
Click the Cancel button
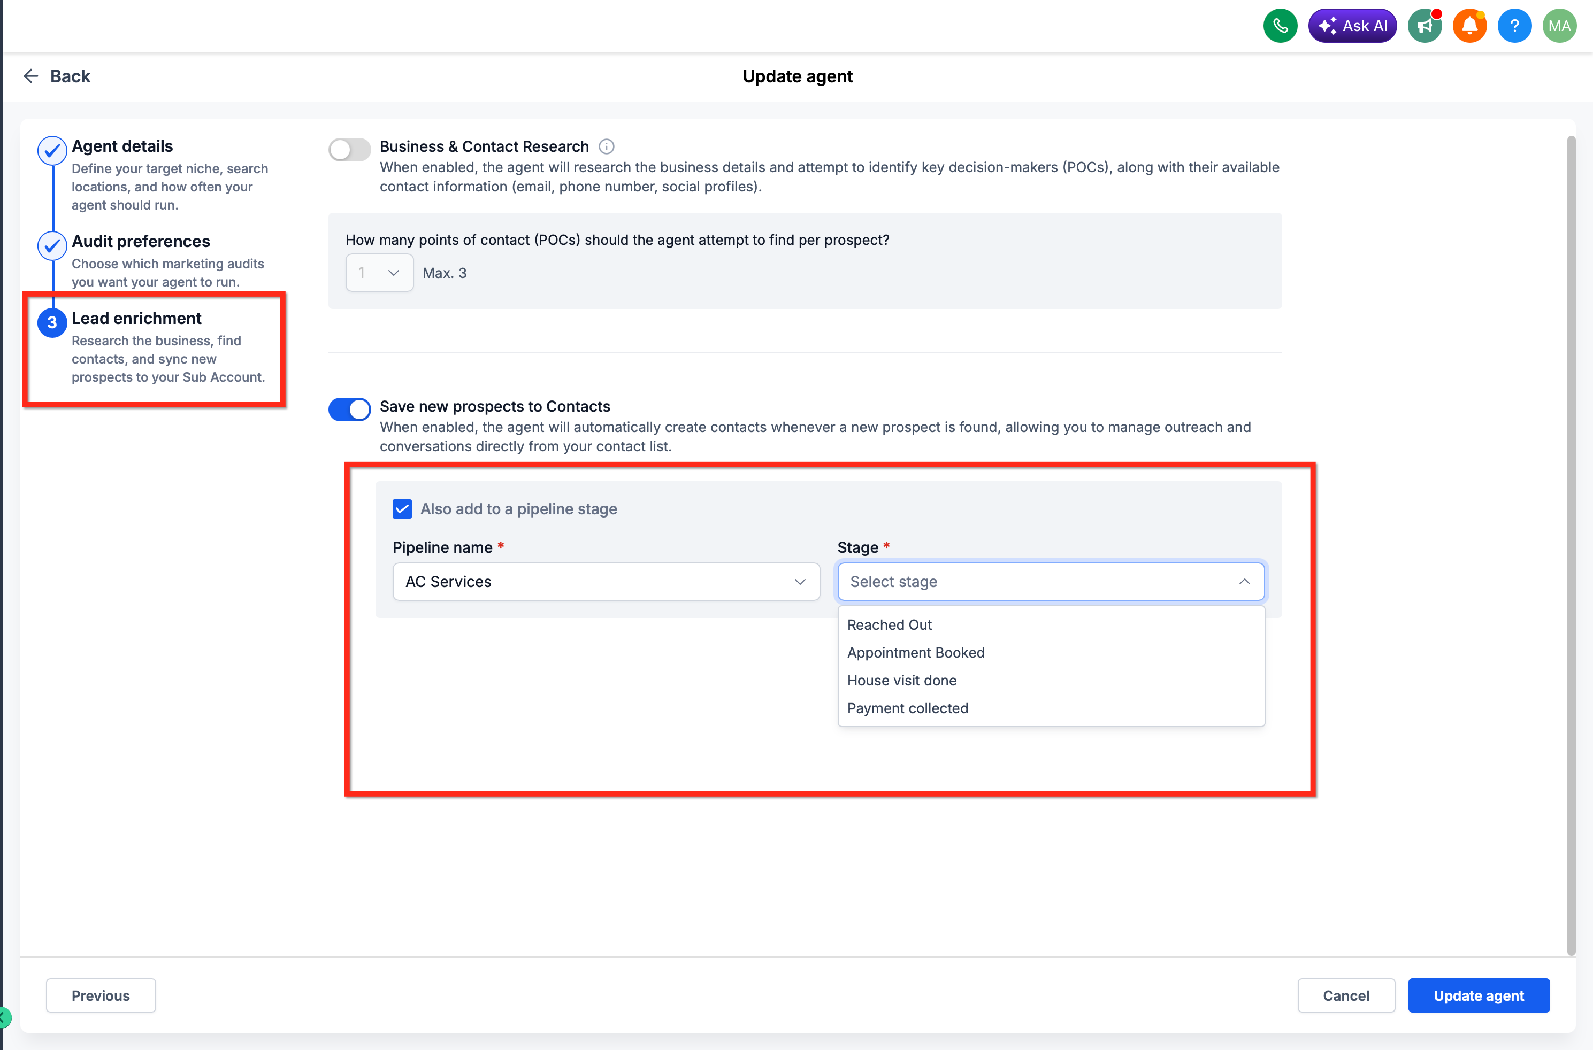(x=1345, y=995)
